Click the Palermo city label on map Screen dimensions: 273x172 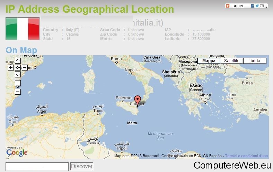[123, 98]
